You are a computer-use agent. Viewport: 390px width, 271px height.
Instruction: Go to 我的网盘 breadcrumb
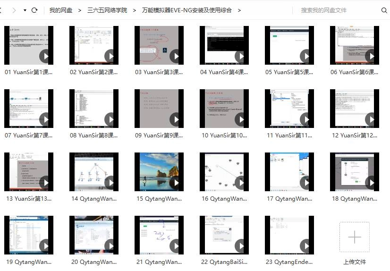(x=61, y=10)
